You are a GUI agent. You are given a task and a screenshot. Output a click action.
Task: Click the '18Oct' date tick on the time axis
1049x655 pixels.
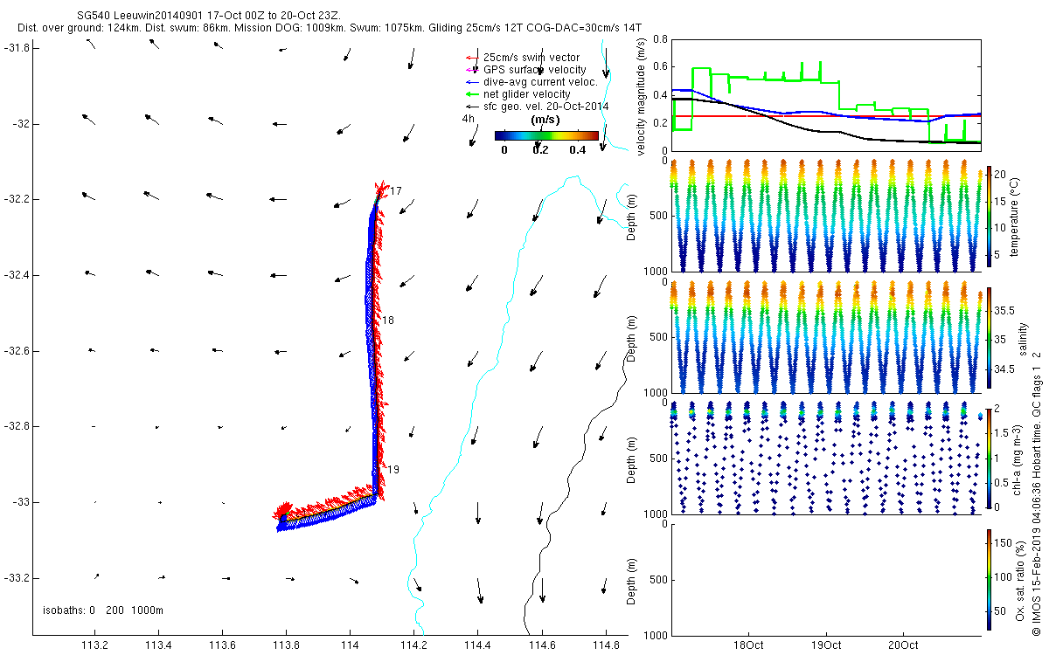pos(750,645)
